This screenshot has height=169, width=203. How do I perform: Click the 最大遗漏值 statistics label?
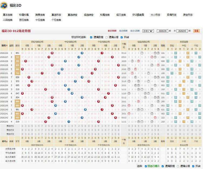(10, 157)
